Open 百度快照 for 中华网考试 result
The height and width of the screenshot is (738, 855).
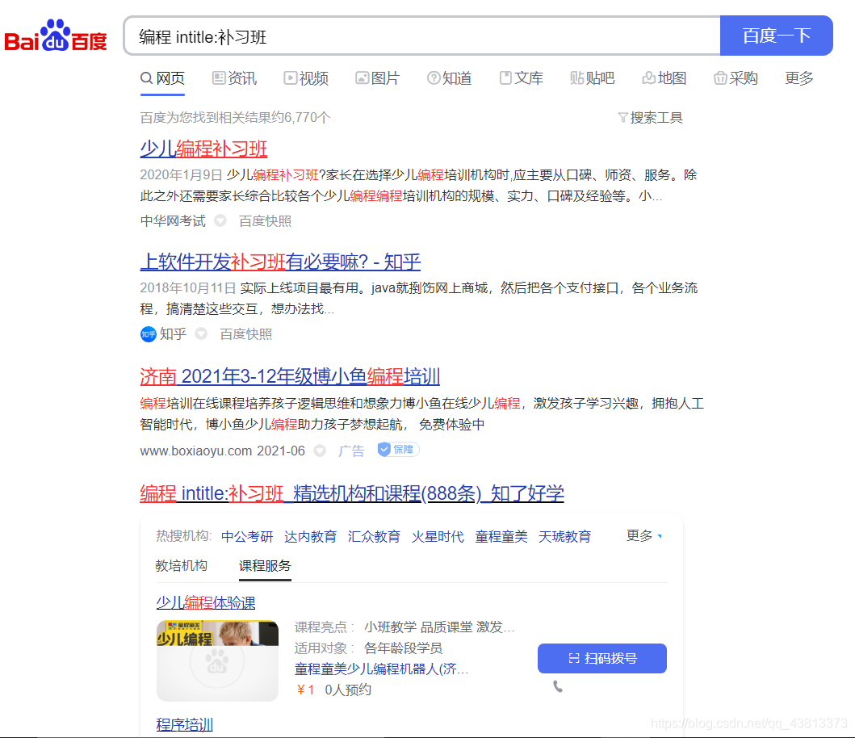pyautogui.click(x=265, y=221)
